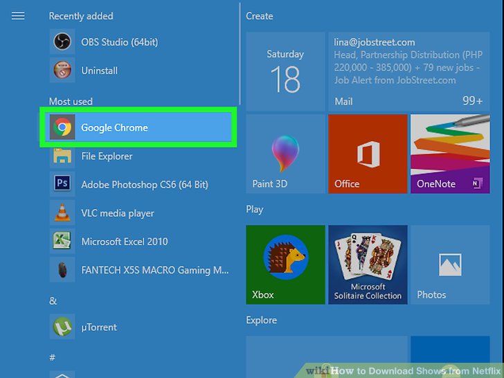Screen dimensions: 504x378
Task: Select the Uninstall entry text
Action: (99, 71)
